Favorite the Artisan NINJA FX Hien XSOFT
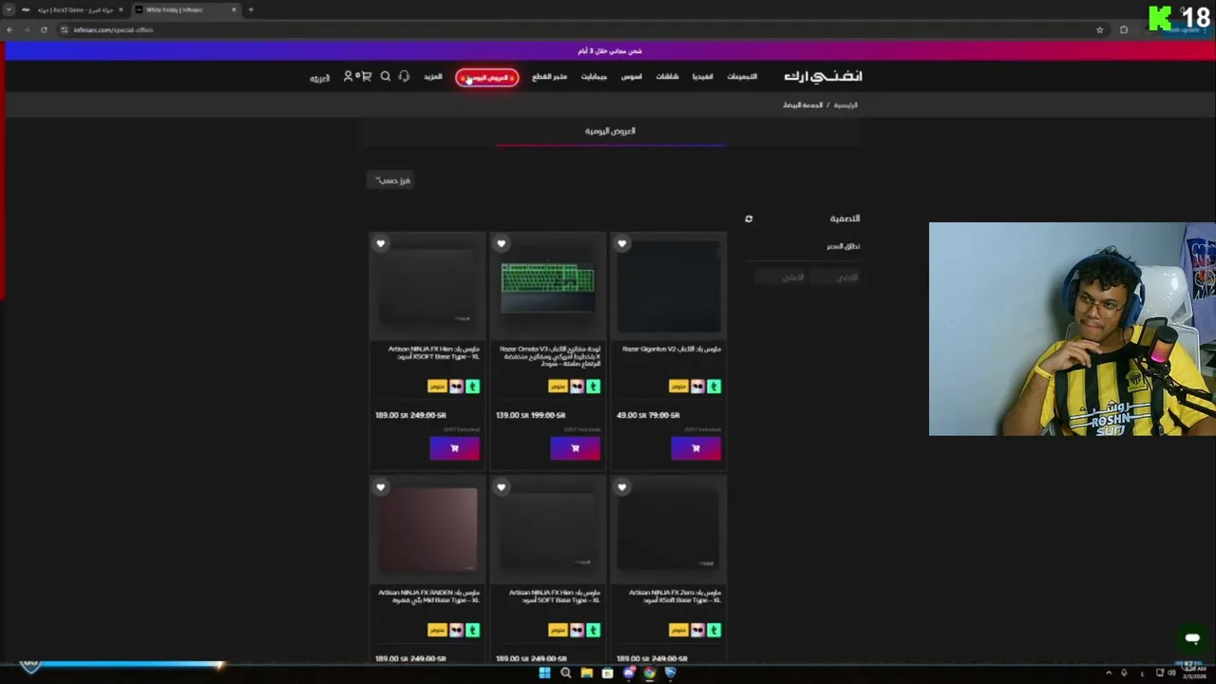 381,244
